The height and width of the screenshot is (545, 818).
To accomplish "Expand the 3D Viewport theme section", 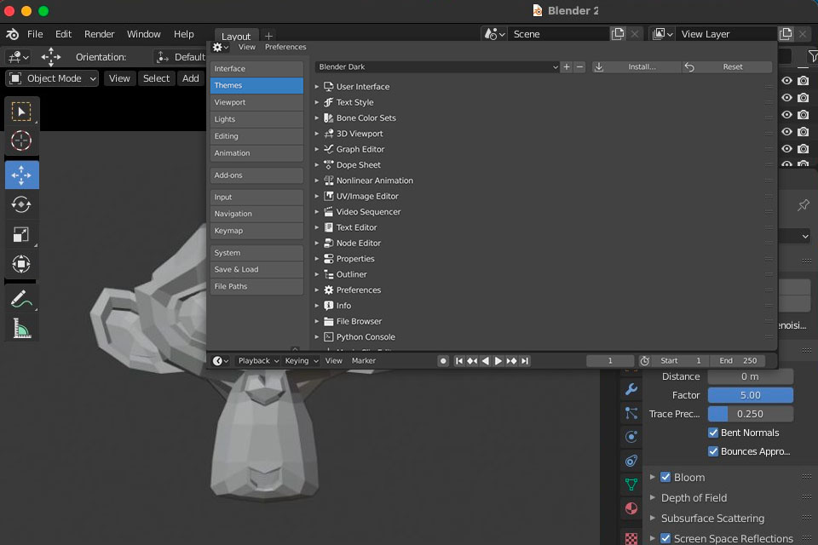I will coord(317,134).
